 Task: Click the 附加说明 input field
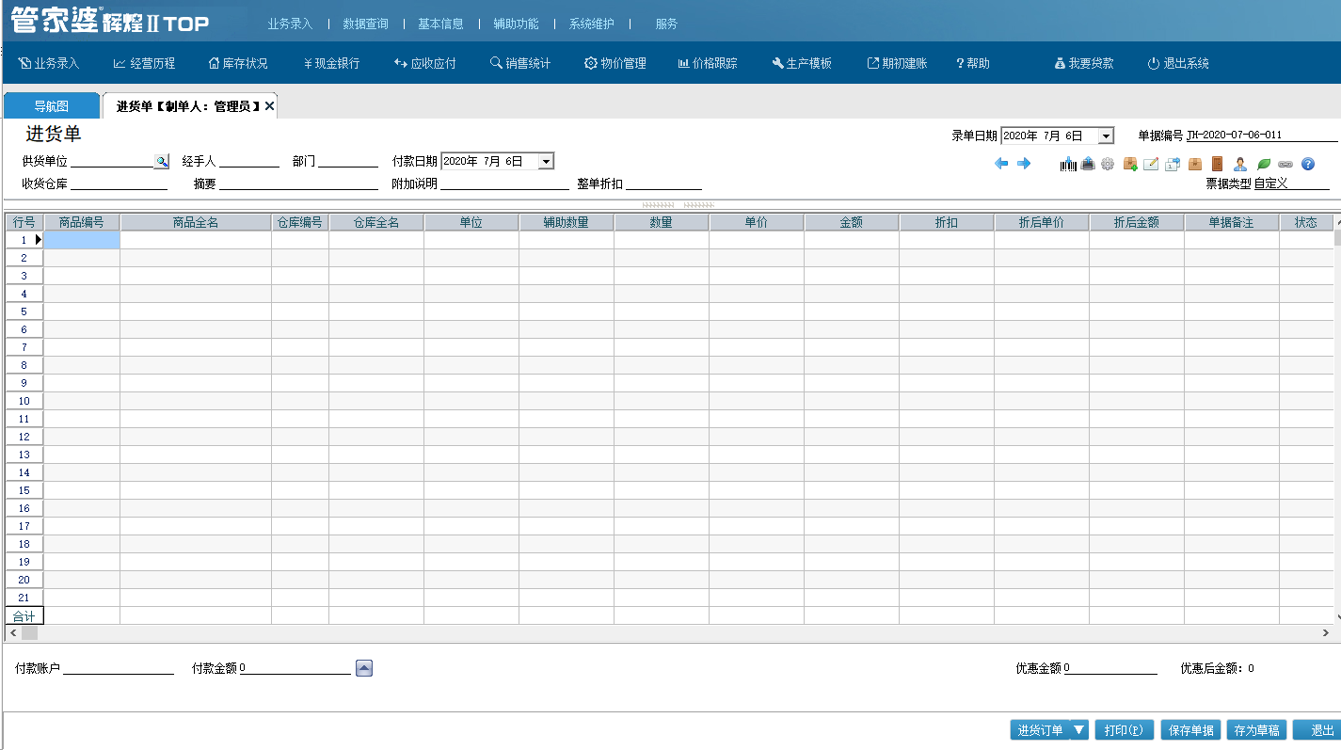(504, 184)
